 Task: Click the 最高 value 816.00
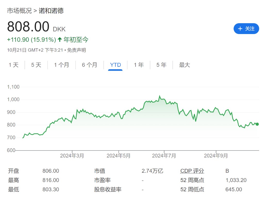pos(51,180)
